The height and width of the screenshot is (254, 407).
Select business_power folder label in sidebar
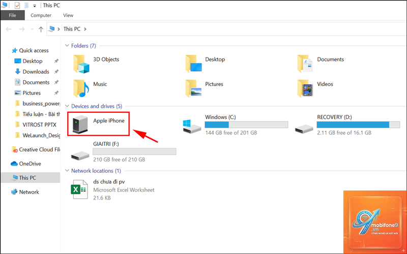pos(41,104)
